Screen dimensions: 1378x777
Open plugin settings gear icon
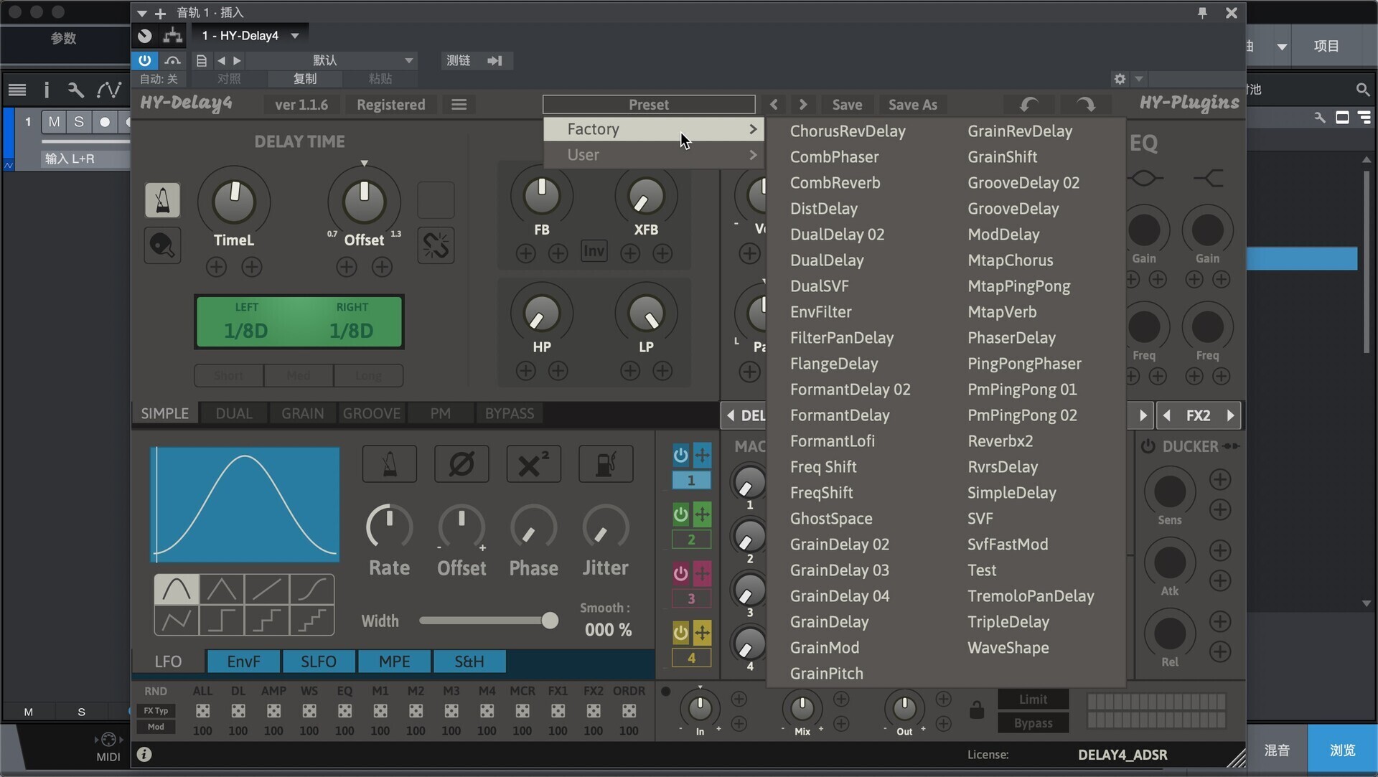[x=1120, y=79]
